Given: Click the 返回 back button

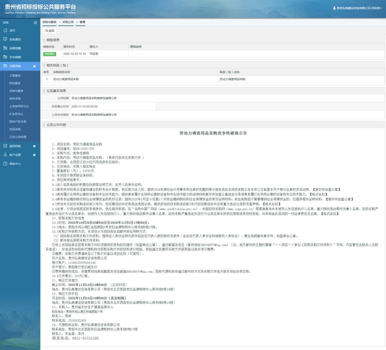Looking at the screenshot, I should [x=50, y=31].
